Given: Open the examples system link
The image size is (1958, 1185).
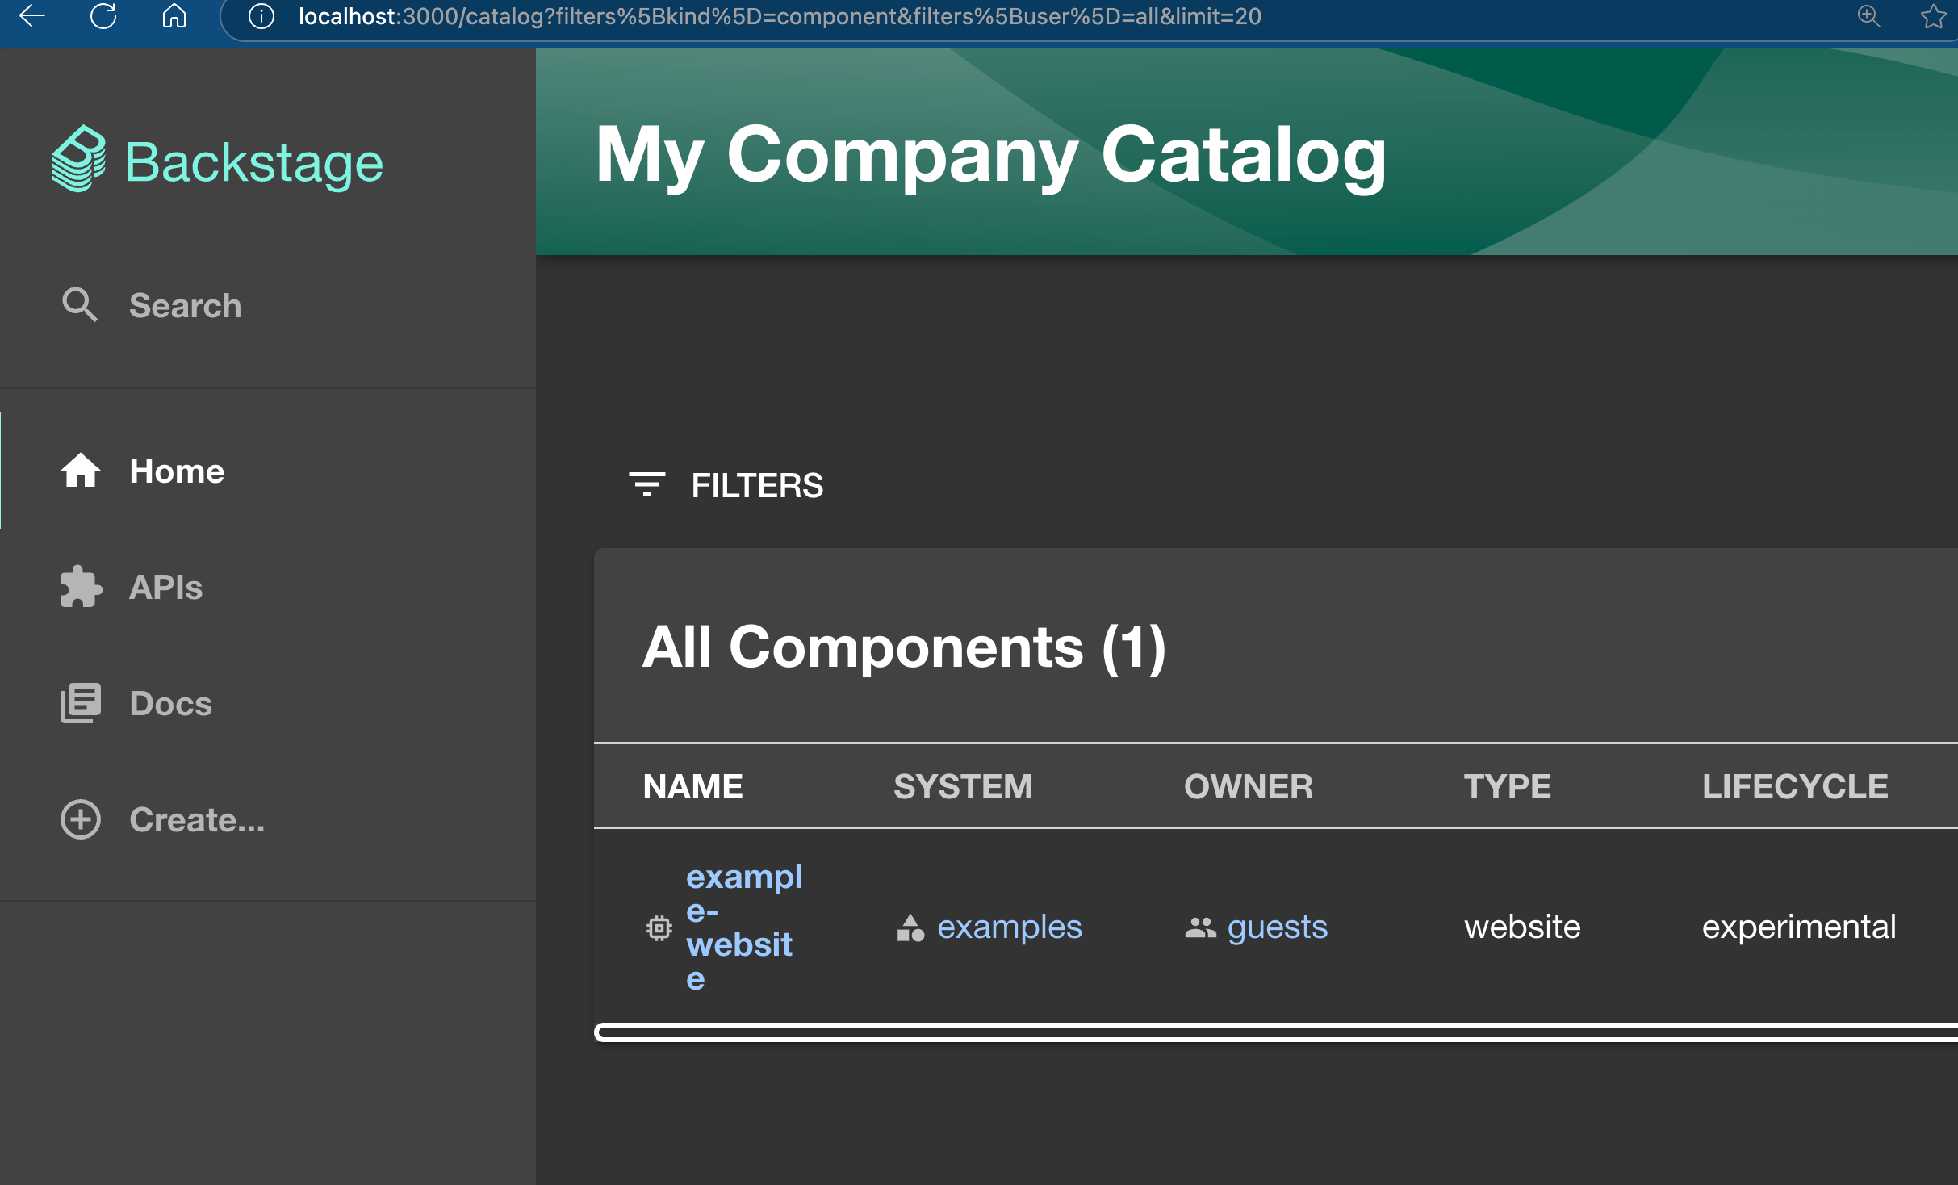Looking at the screenshot, I should pos(1010,927).
